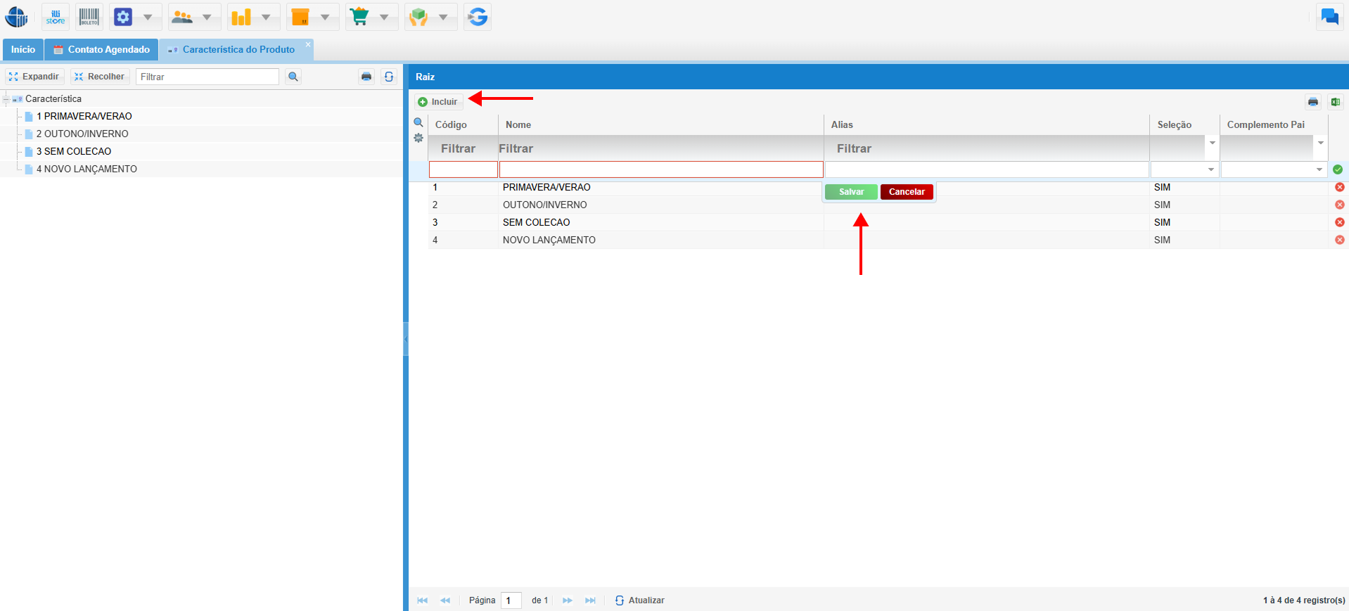Click the search magnifier next to Filtrar field
Screen dimensions: 1349x611
tap(293, 77)
